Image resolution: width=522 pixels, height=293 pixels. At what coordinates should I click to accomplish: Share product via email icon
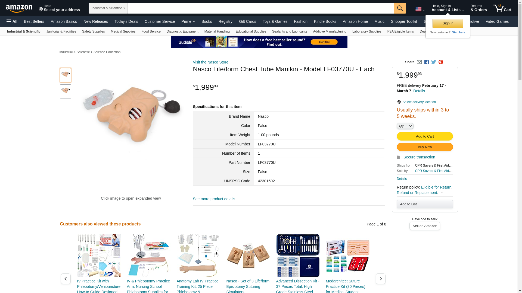coord(419,62)
